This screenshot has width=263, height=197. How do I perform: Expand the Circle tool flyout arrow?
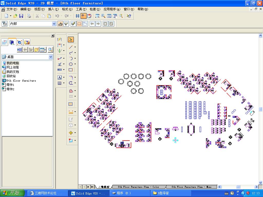pos(75,64)
